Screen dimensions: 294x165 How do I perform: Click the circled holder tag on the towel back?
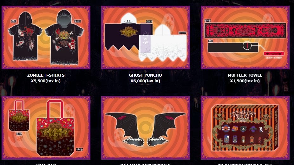[247, 45]
